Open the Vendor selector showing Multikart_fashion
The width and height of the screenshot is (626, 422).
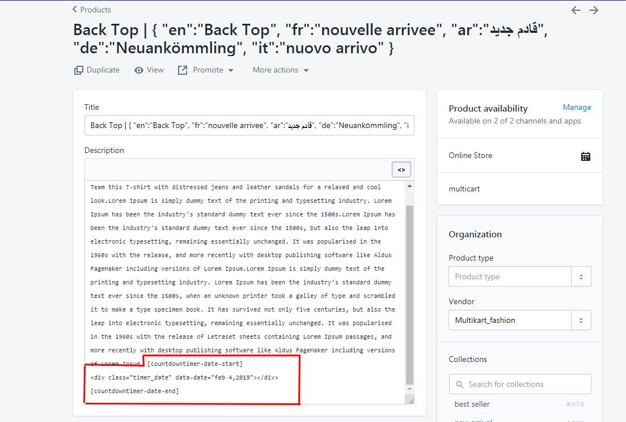pos(581,320)
